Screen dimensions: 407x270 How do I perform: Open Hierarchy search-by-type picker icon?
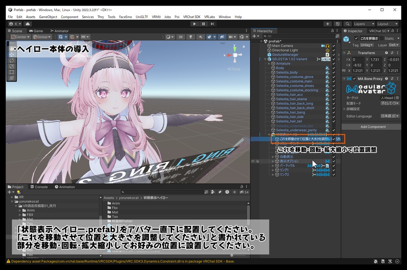(x=337, y=36)
